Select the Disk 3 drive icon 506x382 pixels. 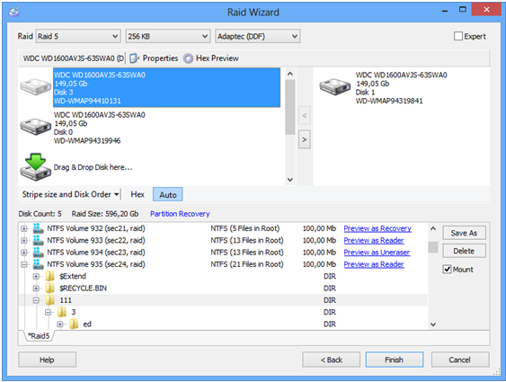35,87
